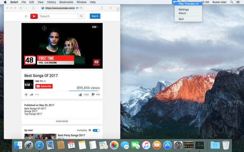244x152 pixels.
Task: Add a new Safari tab
Action: pos(118,9)
